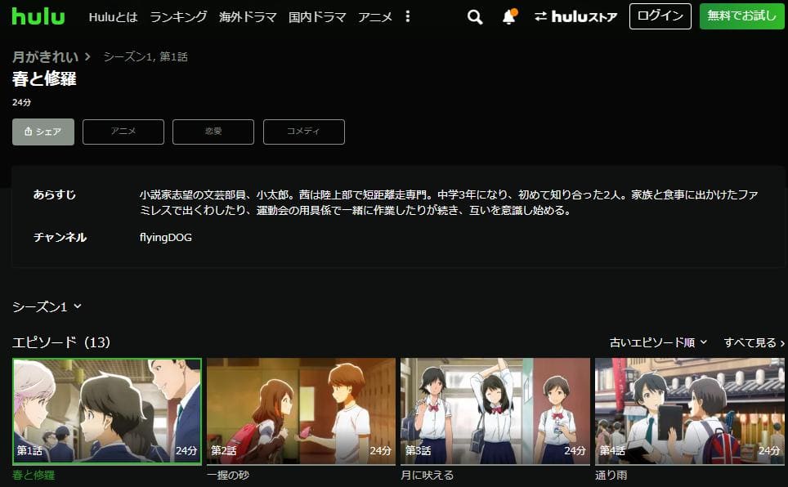This screenshot has height=487, width=788.
Task: Click the 月に吠える episode title
Action: point(428,475)
